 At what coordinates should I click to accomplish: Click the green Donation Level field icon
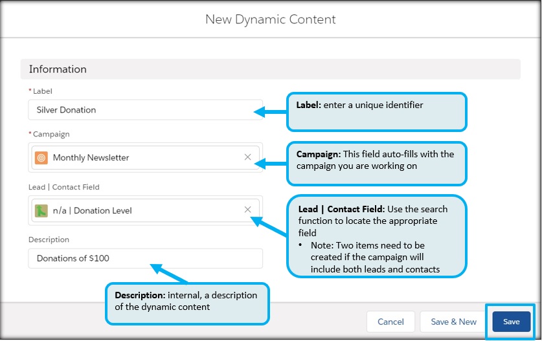click(41, 210)
